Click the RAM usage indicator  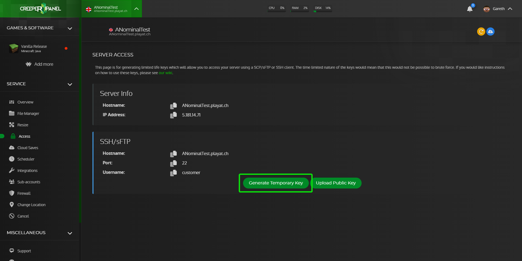[x=300, y=9]
